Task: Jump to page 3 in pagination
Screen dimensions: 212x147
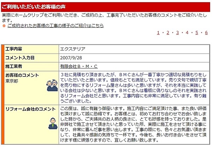Action: [x=177, y=33]
